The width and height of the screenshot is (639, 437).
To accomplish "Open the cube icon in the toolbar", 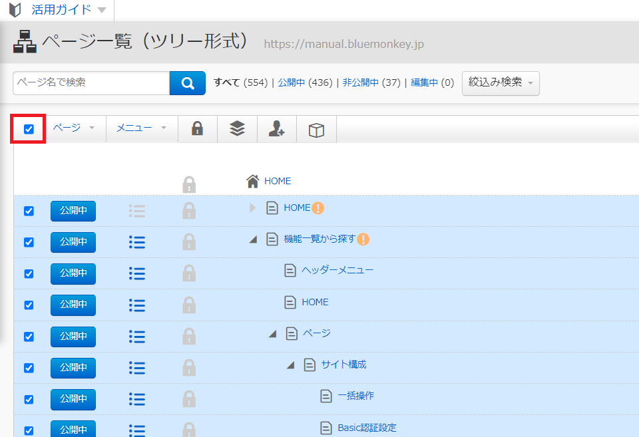I will point(316,128).
